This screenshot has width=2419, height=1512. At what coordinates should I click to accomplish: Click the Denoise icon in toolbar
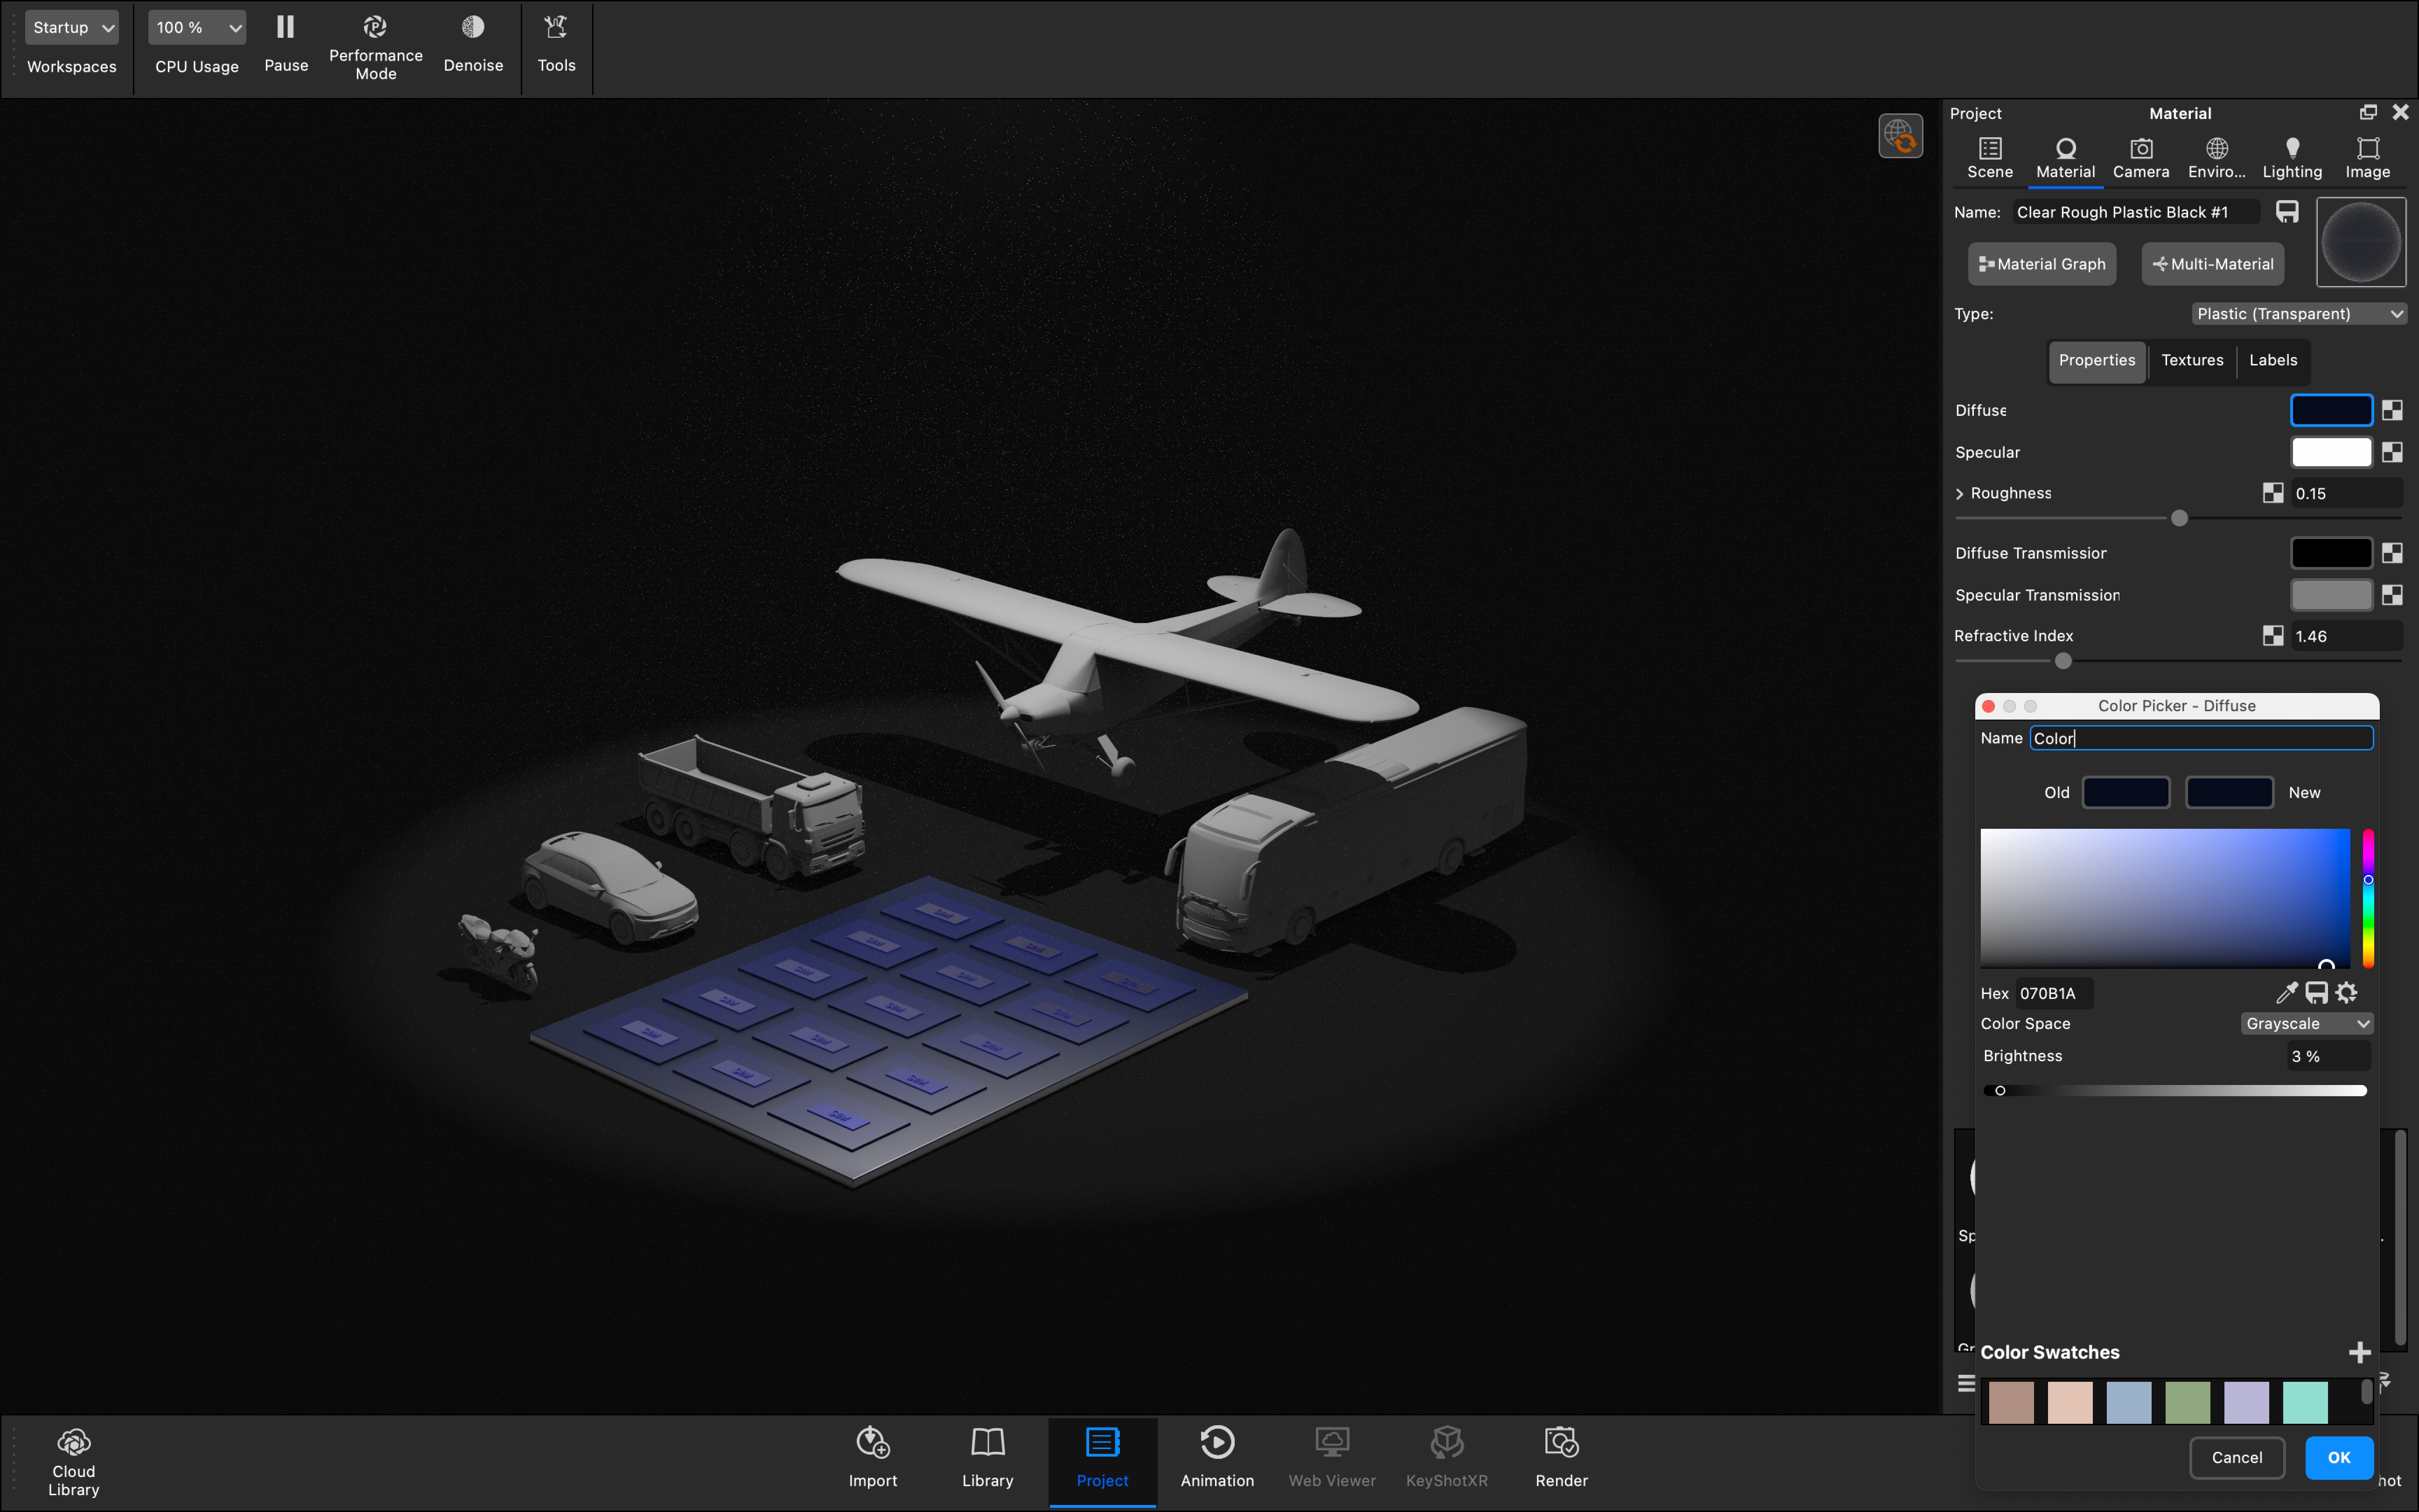click(x=473, y=27)
